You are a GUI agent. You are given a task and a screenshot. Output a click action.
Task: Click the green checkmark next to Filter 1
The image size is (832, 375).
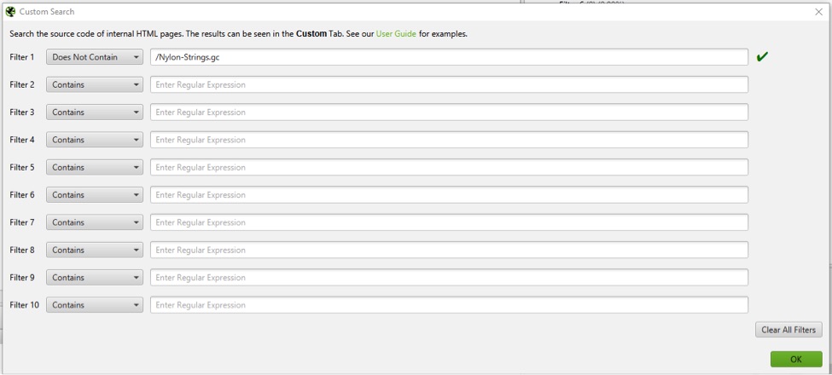pos(762,57)
